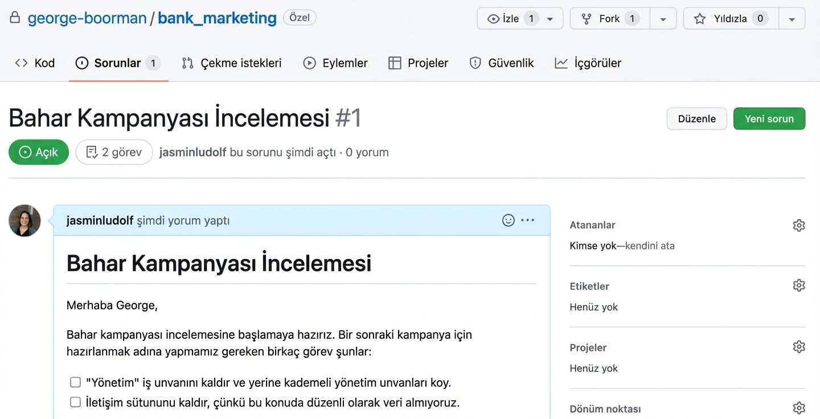Check the Yönetim iş unvanı task checkbox

point(75,382)
